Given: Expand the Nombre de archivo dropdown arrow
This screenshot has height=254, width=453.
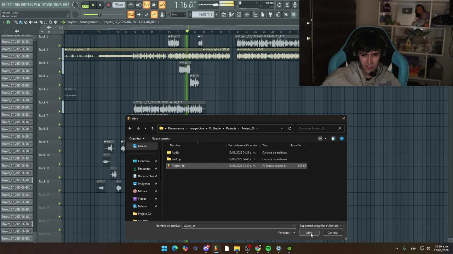Looking at the screenshot, I should click(294, 226).
